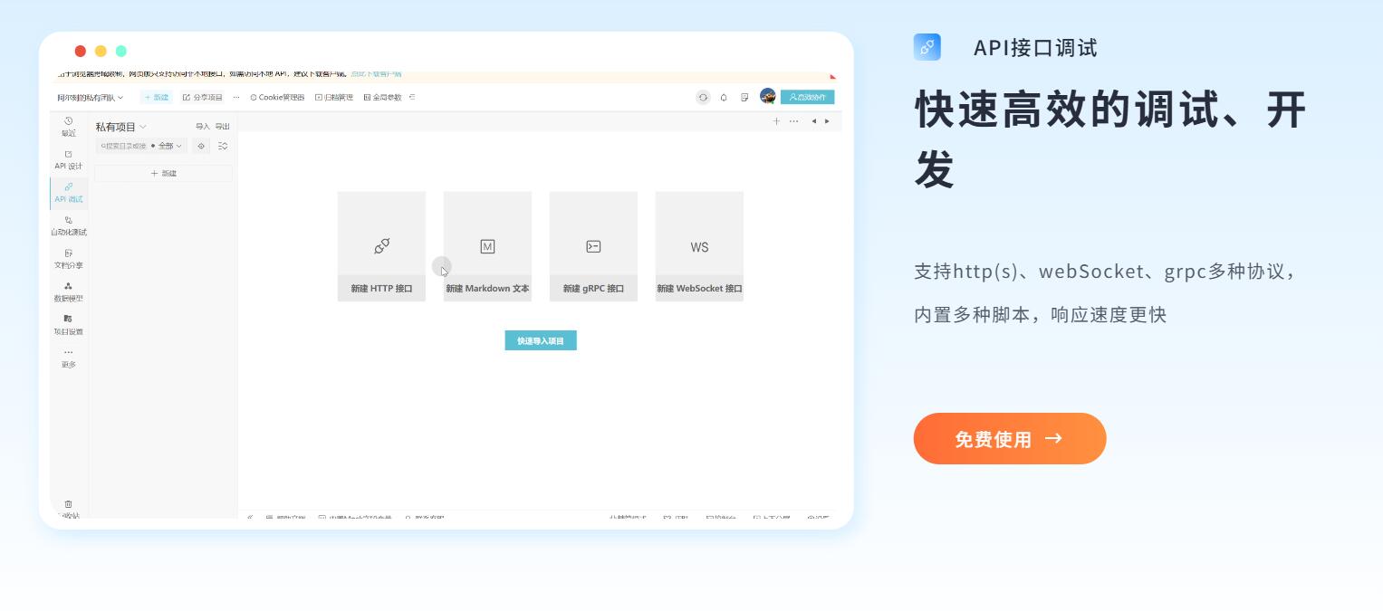
Task: Click the collapse icon after 全局参数
Action: tap(412, 97)
